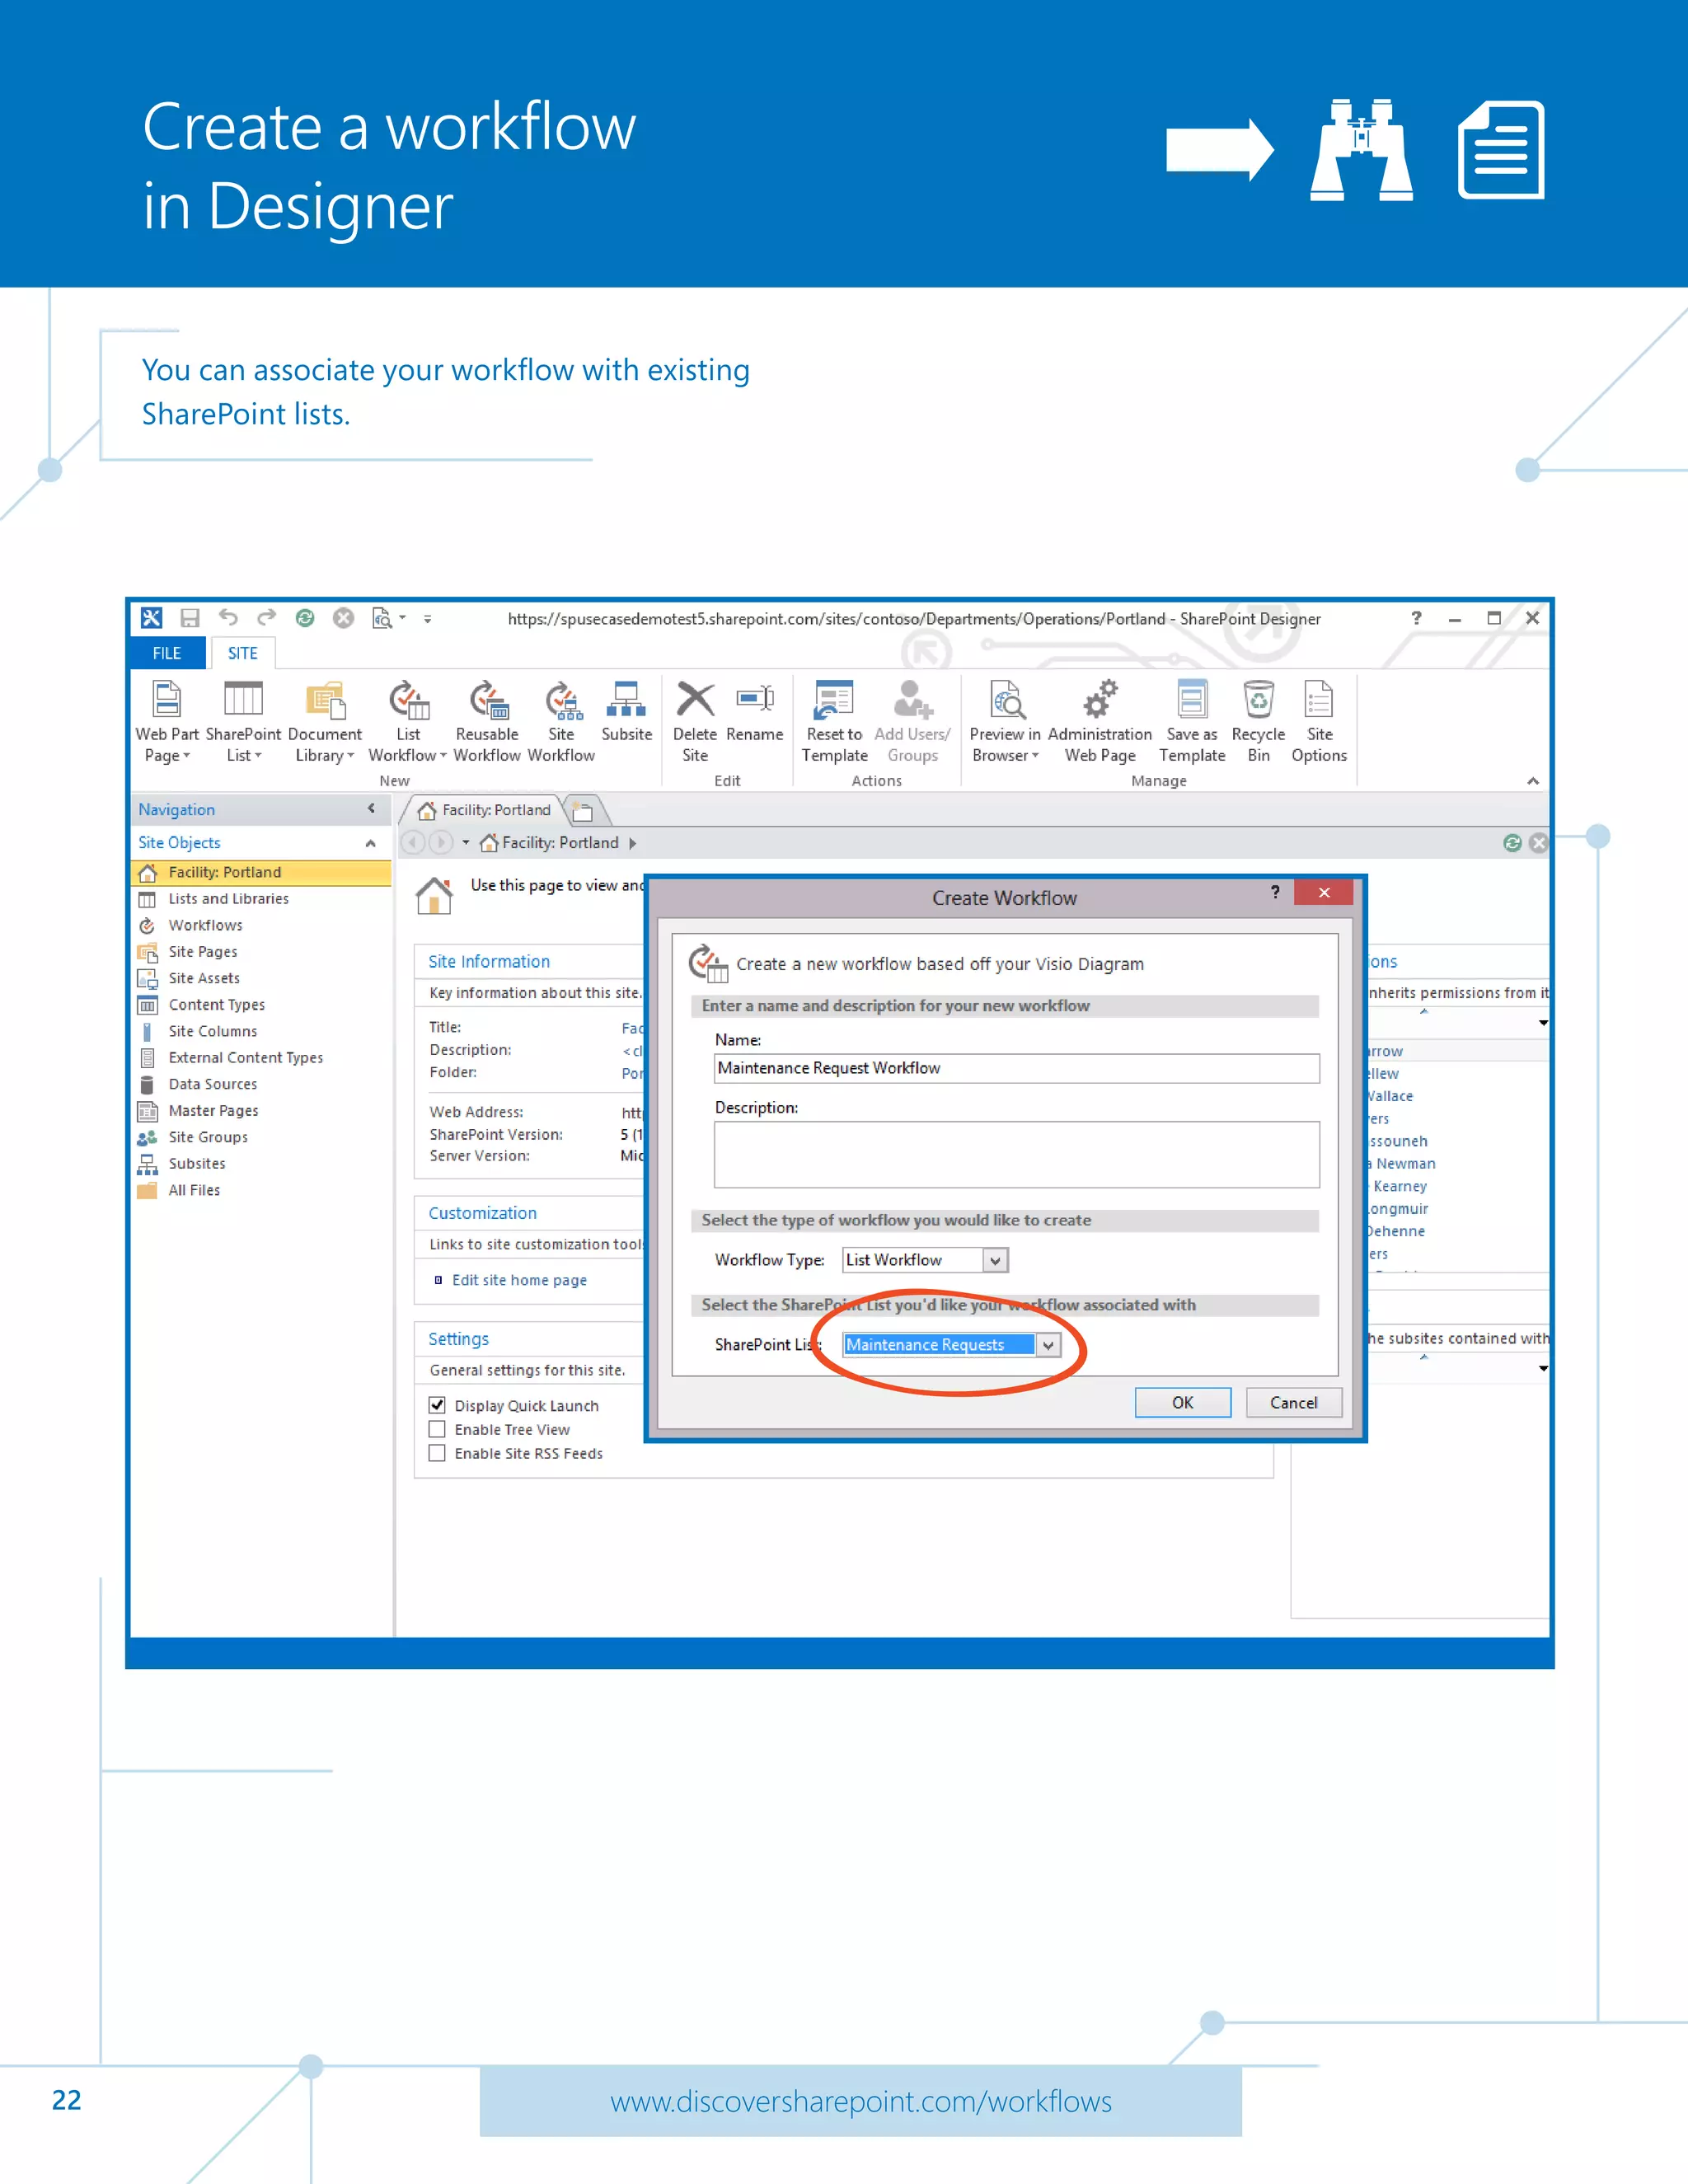Open the Recycle Bin icon
The width and height of the screenshot is (1688, 2184).
pos(1258,699)
